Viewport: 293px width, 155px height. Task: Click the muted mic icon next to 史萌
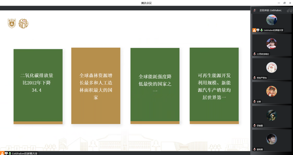coord(255,101)
